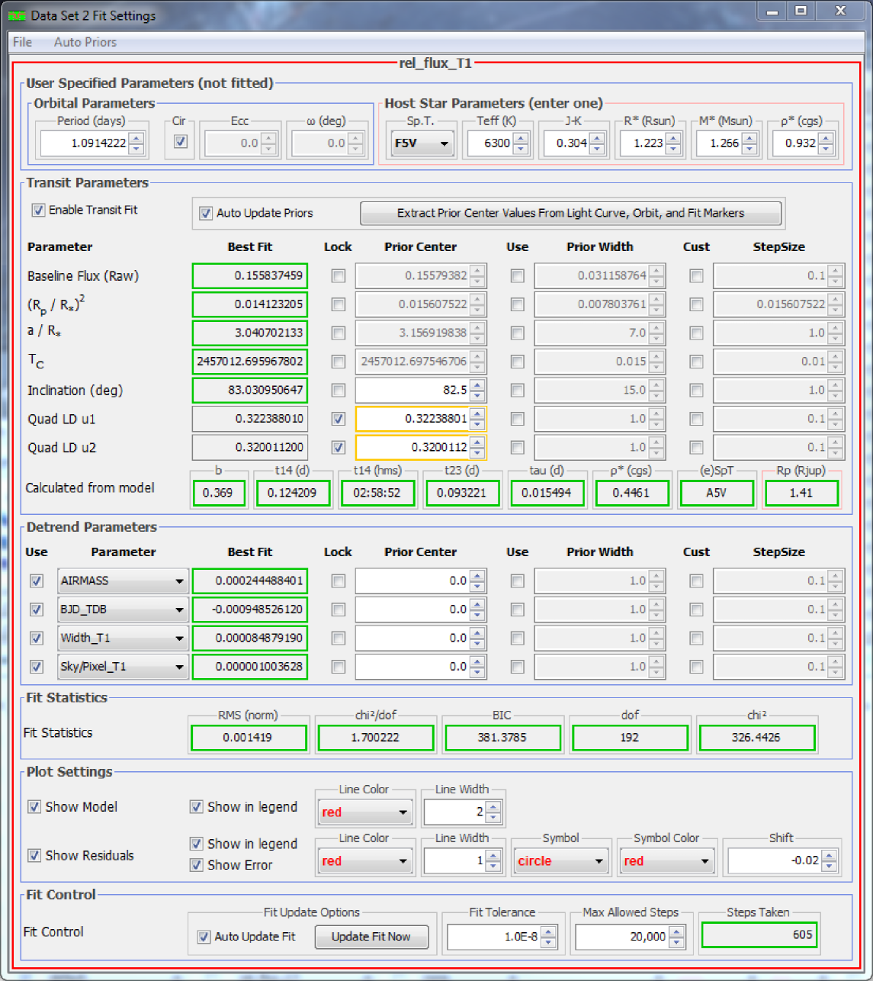Toggle the Cir circular orbit checkbox
The image size is (873, 981).
(181, 142)
